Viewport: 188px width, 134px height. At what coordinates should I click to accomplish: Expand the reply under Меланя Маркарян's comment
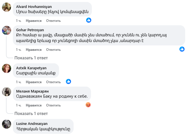pyautogui.click(x=31, y=114)
